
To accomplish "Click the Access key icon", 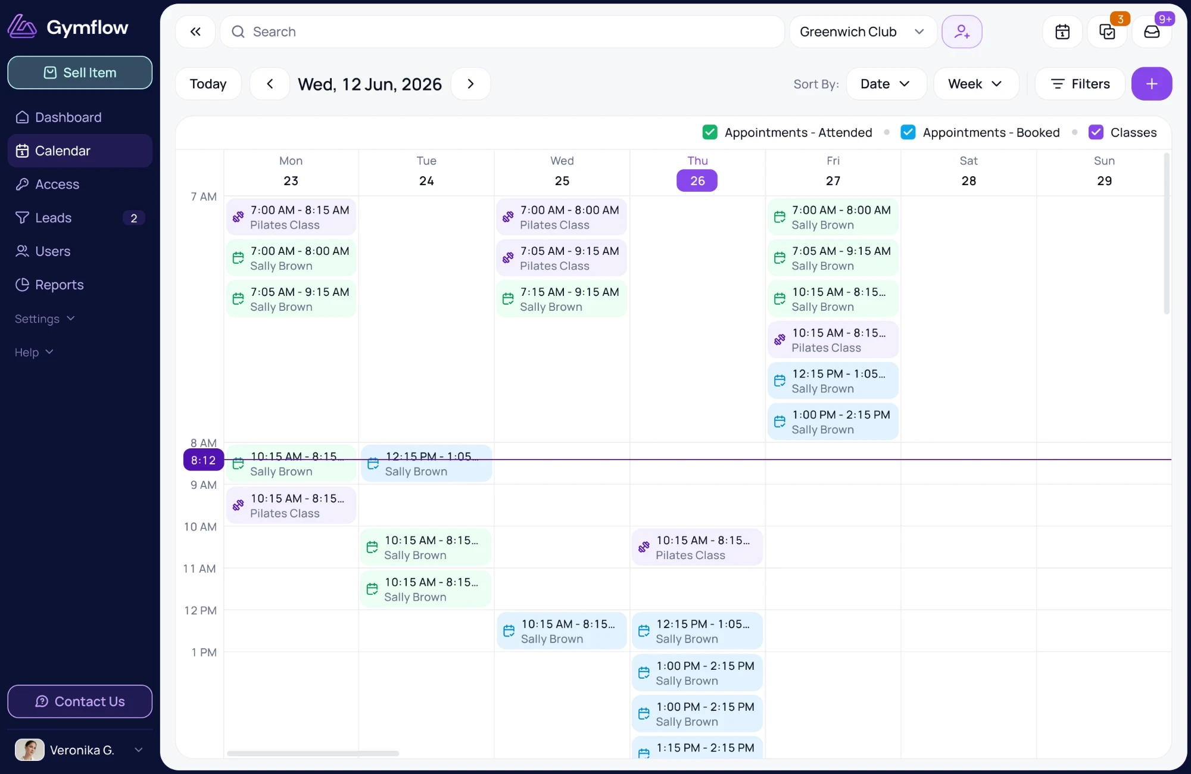I will point(22,184).
